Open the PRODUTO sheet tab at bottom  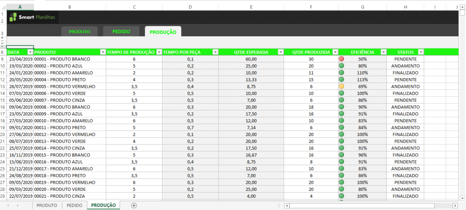47,205
